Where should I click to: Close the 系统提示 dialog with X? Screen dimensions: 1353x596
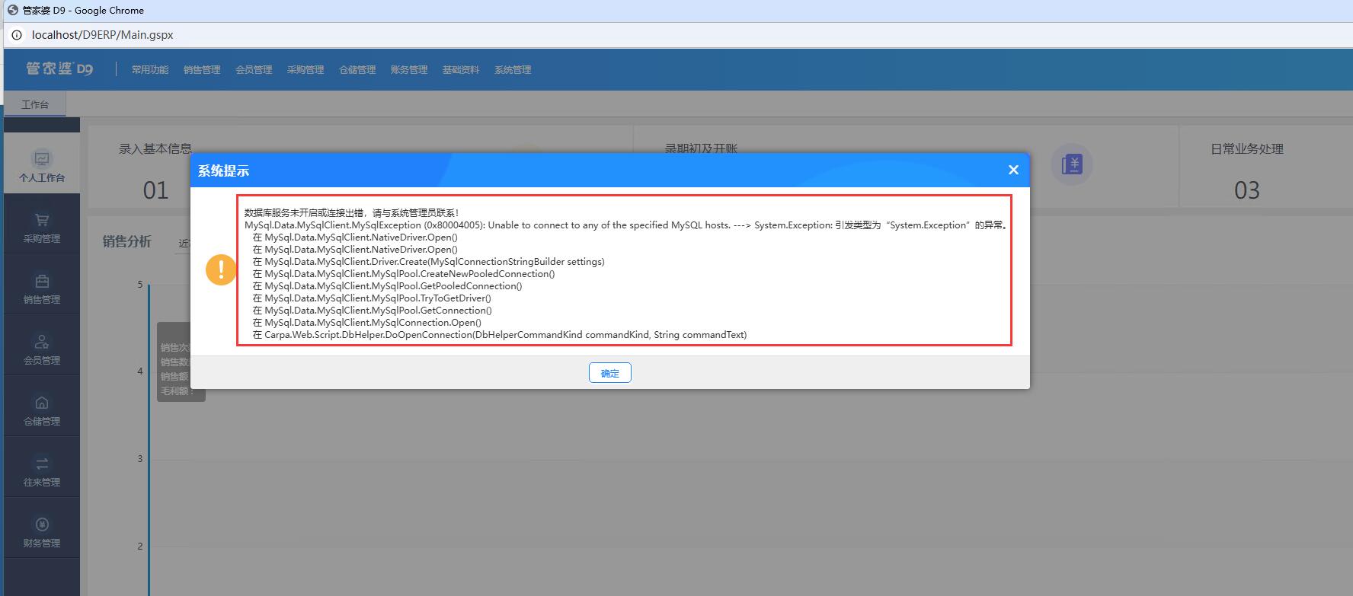point(1013,170)
